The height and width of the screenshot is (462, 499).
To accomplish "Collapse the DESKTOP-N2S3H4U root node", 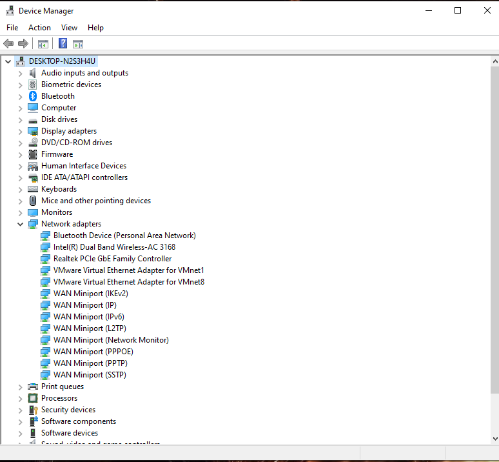I will click(x=8, y=61).
